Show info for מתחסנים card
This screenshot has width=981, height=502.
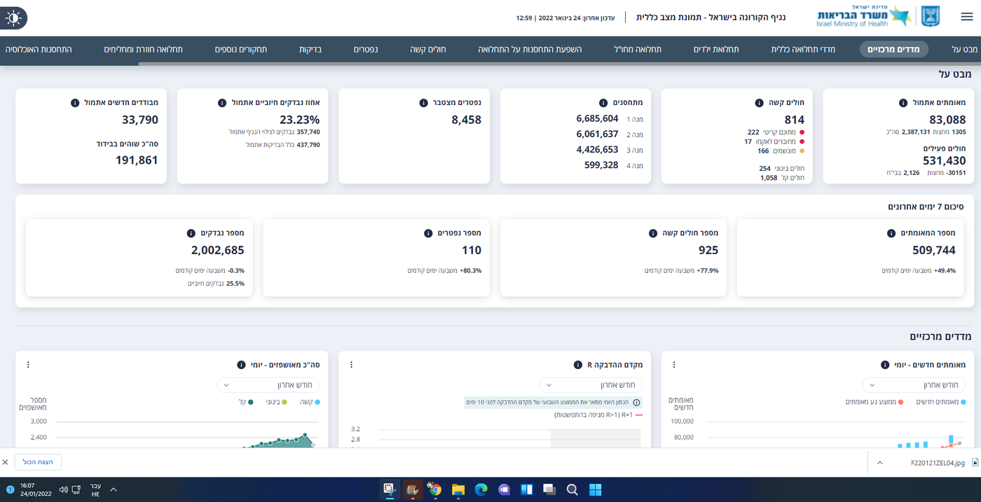click(x=603, y=103)
